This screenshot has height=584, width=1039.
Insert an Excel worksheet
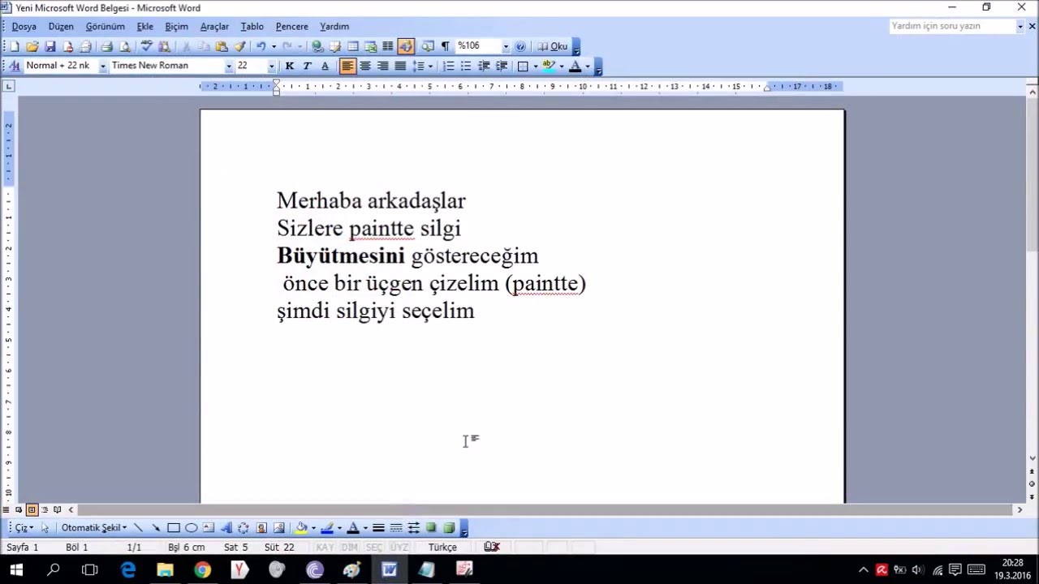371,46
